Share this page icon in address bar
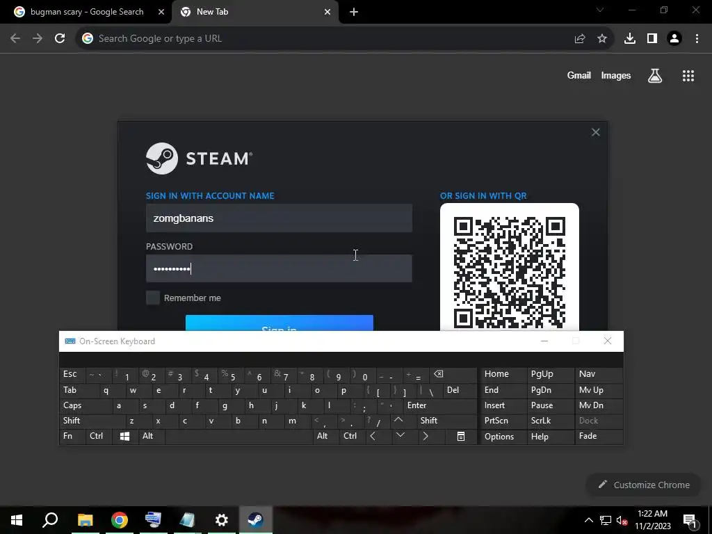 [580, 39]
